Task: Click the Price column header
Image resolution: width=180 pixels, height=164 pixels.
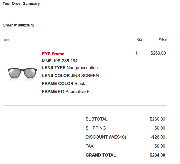Action: coord(163,39)
